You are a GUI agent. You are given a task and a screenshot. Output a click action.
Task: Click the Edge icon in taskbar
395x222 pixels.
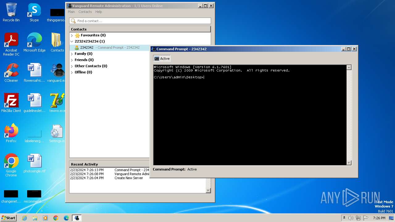point(66,218)
